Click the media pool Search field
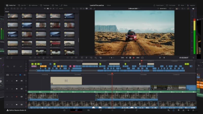This screenshot has height=114, width=203. 65,9
